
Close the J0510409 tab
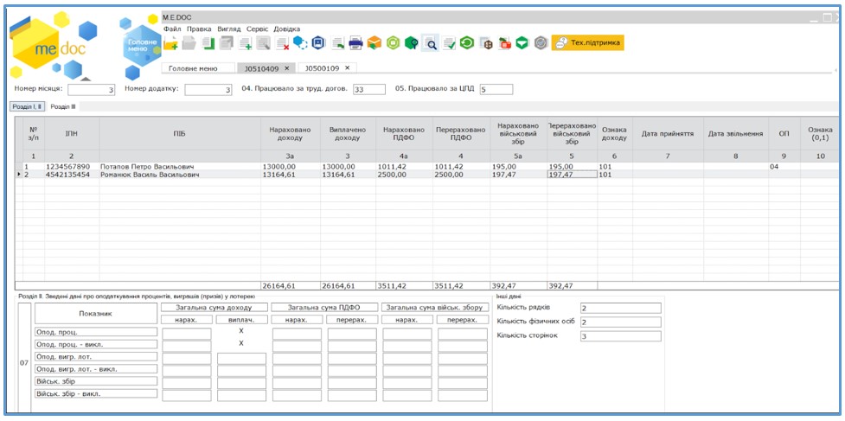286,68
